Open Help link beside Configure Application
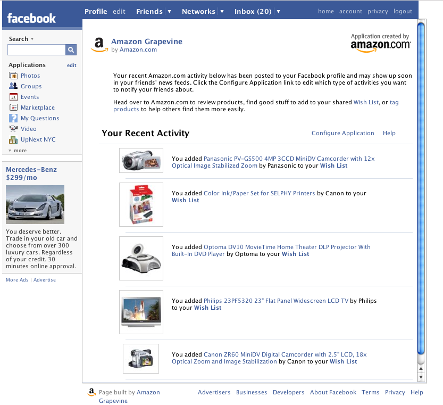The image size is (443, 405). [x=389, y=133]
